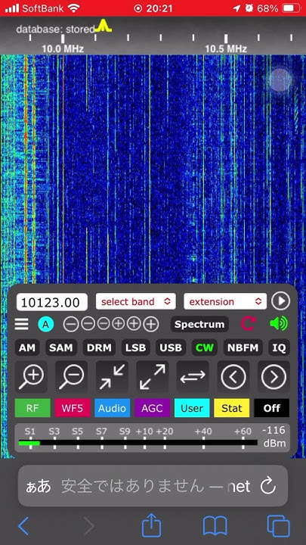
Task: Zoom in with the magnifier plus icon
Action: (32, 377)
